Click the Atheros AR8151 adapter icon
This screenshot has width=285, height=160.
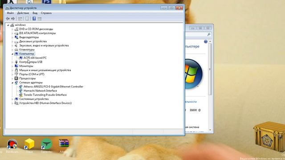click(x=21, y=87)
